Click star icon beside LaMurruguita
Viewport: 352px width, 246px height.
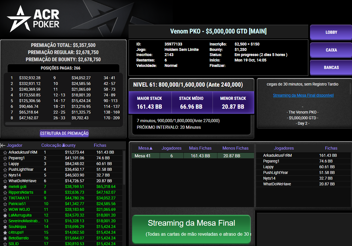(5, 215)
